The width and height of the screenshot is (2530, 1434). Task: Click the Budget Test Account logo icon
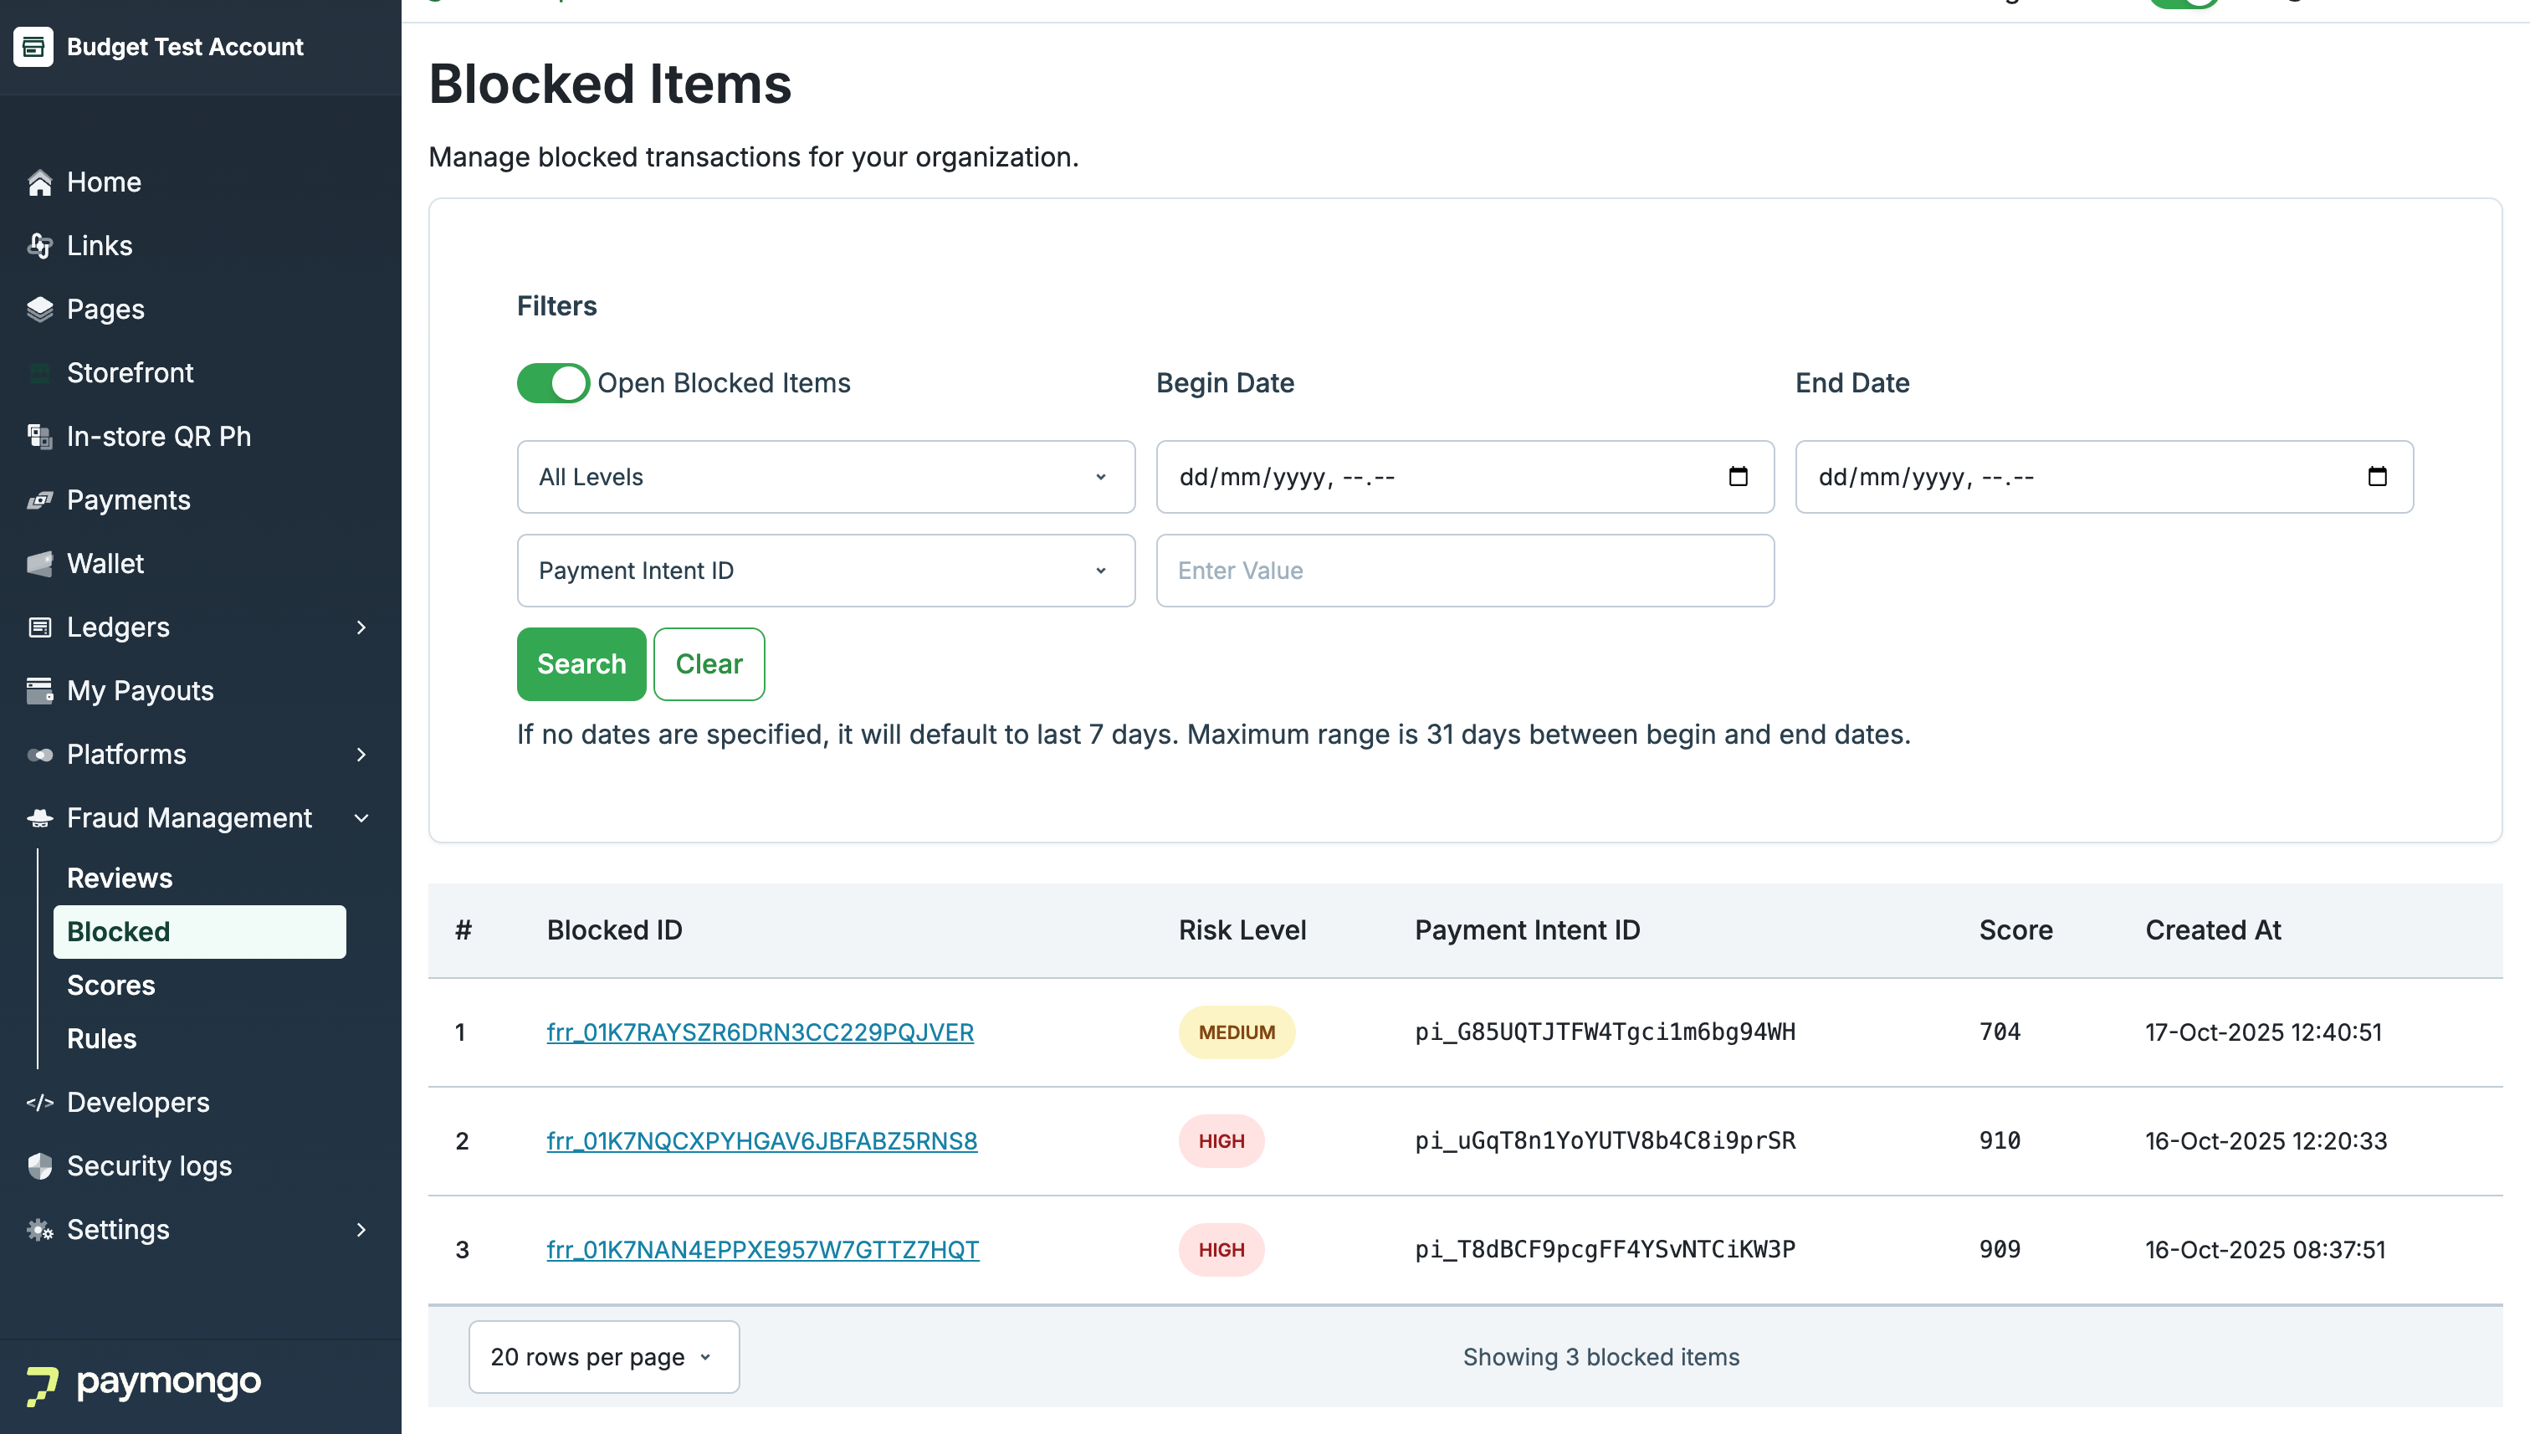tap(33, 46)
